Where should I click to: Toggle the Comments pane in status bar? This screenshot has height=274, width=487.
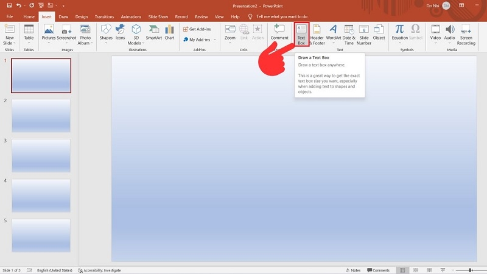tap(378, 270)
